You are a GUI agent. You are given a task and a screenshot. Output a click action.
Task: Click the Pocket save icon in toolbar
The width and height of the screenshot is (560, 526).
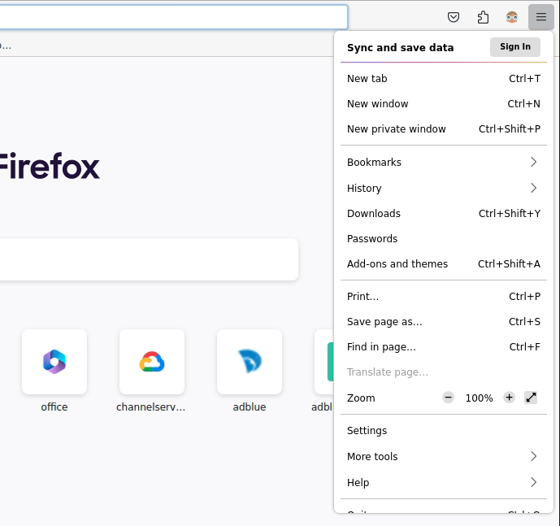tap(454, 17)
